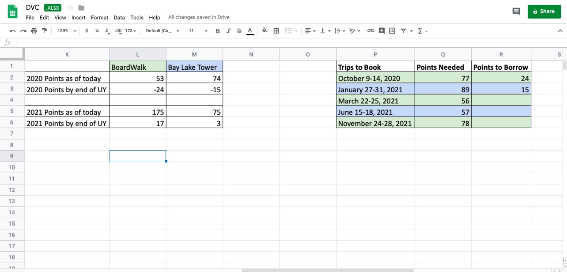Open the text color picker
The image size is (567, 272).
250,31
